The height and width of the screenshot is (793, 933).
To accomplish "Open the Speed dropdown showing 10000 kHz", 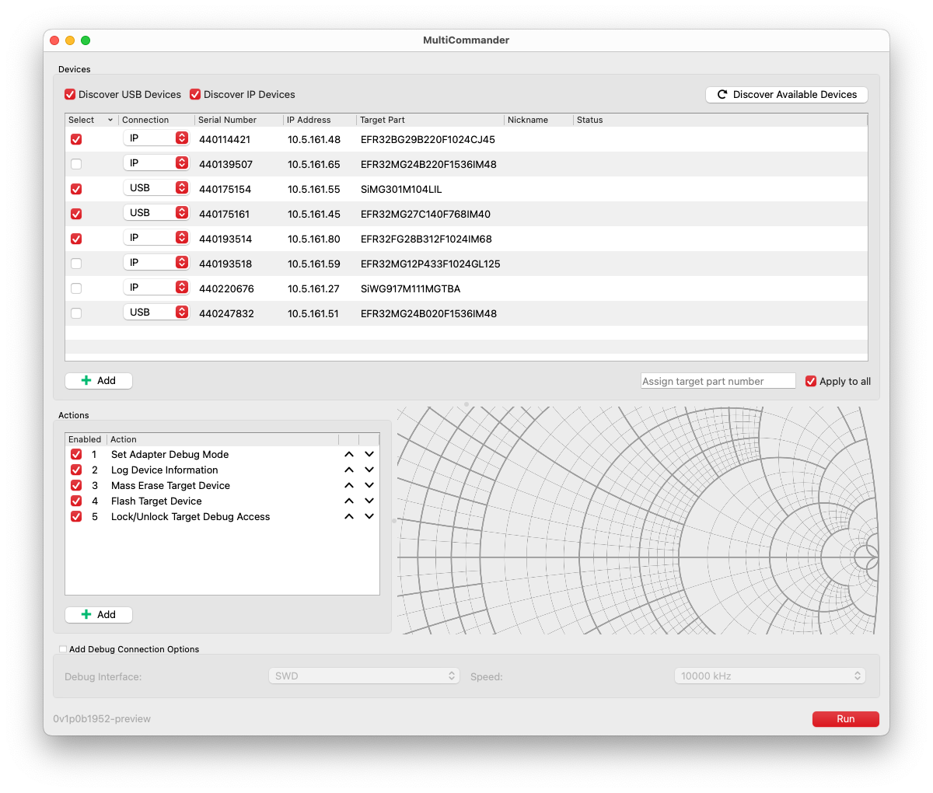I will click(x=769, y=676).
